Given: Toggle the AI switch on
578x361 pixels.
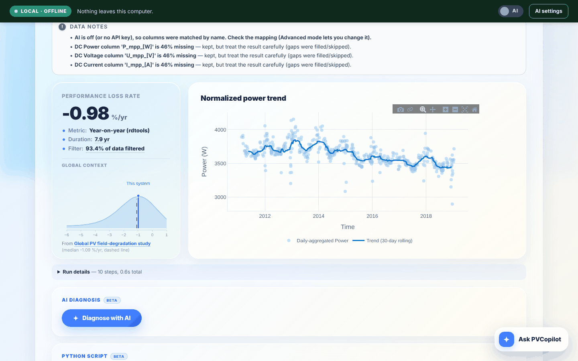Looking at the screenshot, I should pos(511,11).
